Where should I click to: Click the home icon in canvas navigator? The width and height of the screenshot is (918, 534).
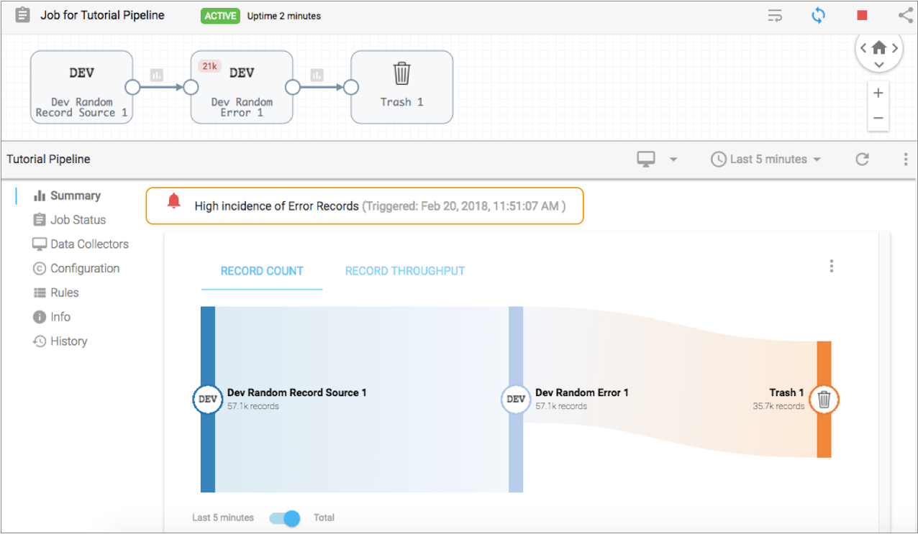click(x=878, y=48)
